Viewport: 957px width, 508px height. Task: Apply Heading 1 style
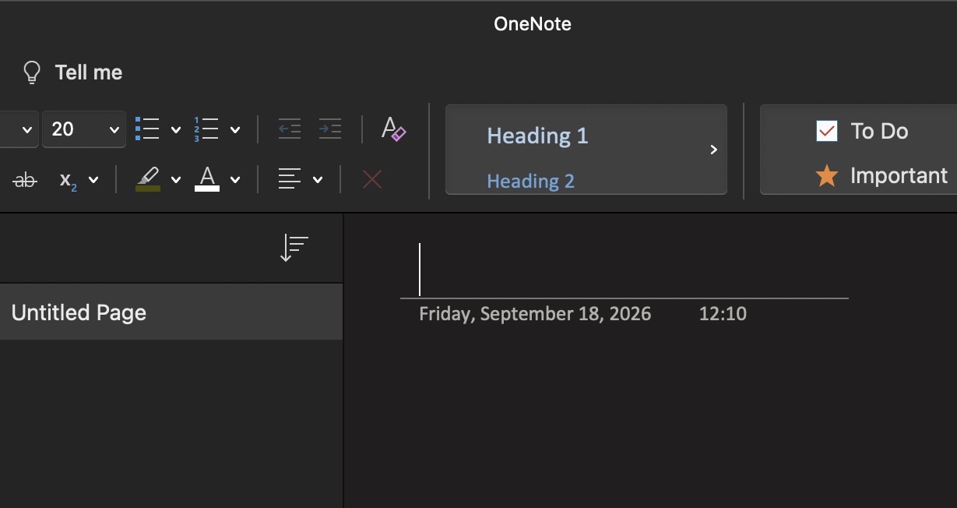[x=537, y=136]
